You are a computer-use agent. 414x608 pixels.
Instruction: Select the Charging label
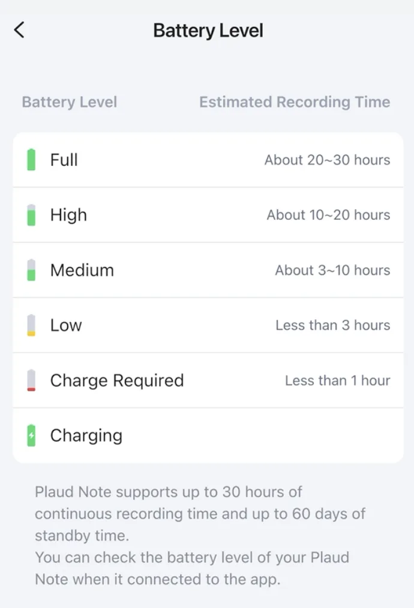86,436
